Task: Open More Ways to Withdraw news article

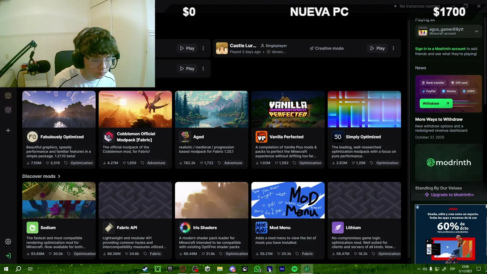Action: coord(439,119)
